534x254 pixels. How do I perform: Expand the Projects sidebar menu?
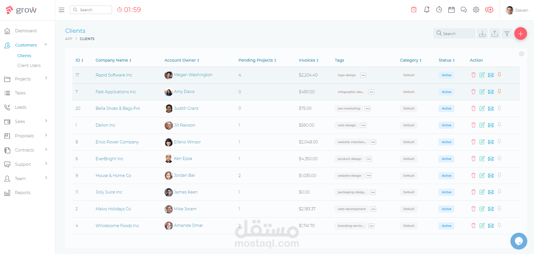click(x=25, y=79)
